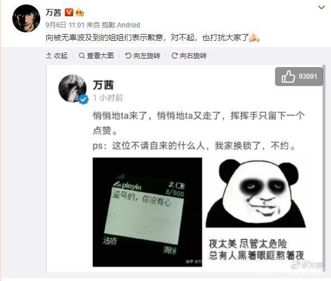Click the upward arrow collapse icon

[49, 56]
